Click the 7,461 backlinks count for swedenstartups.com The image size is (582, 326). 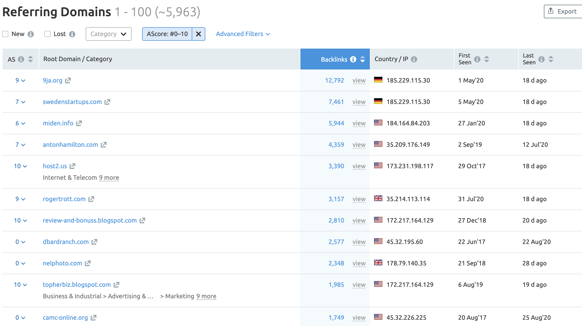point(336,102)
